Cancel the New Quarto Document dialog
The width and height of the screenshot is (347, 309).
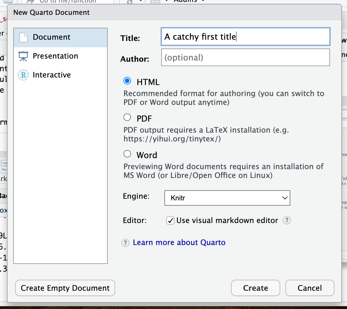(x=310, y=288)
